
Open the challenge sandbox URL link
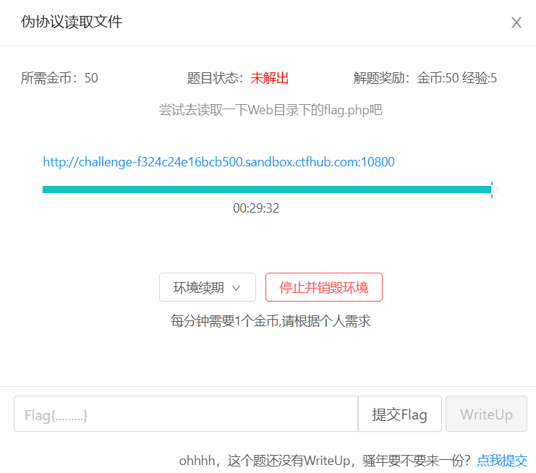point(218,162)
